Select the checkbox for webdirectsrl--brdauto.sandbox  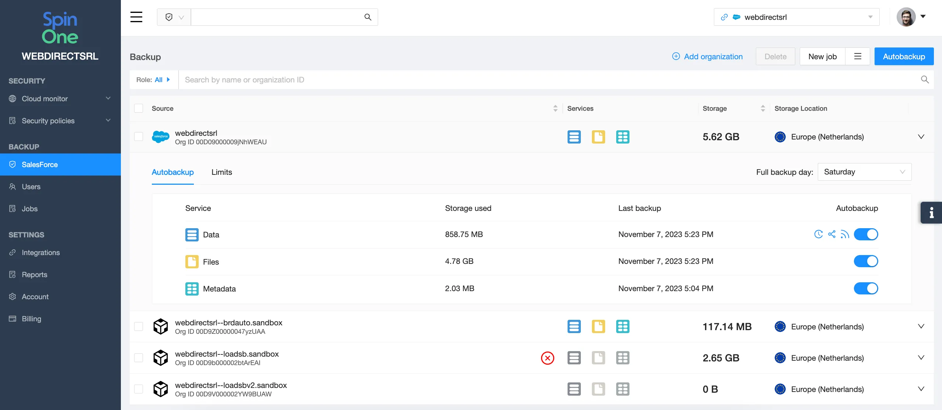tap(139, 326)
